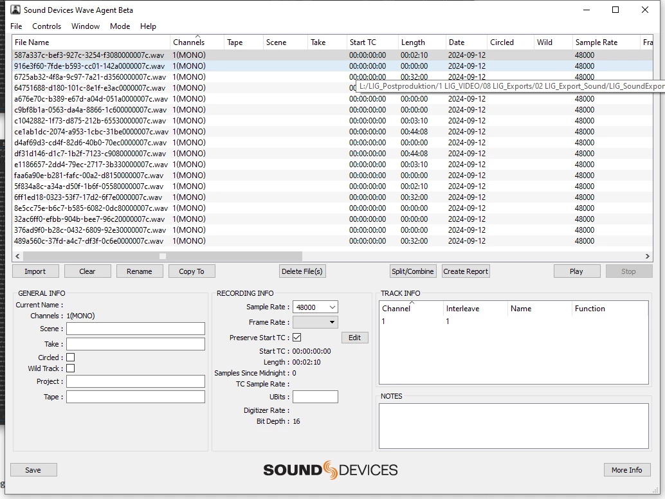Click Edit button next to Start TC
Viewport: 665px width, 499px height.
pos(355,338)
